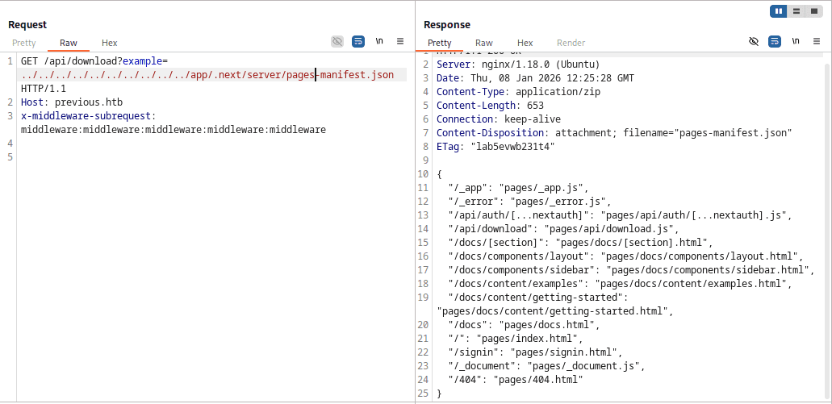The width and height of the screenshot is (832, 404).
Task: Switch Request view to Hex tab
Action: (x=110, y=43)
